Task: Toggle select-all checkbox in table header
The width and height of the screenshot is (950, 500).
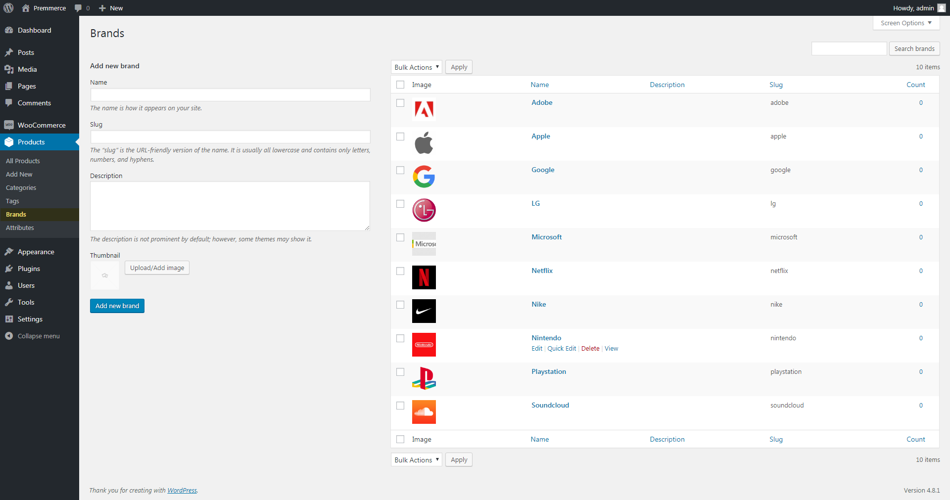Action: 400,85
